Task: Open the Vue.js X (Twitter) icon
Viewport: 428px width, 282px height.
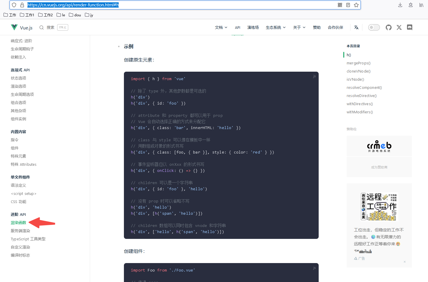Action: (399, 27)
